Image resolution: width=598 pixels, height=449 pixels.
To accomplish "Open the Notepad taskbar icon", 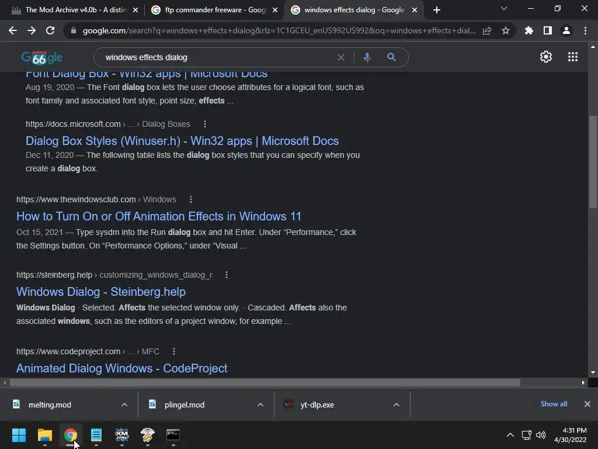I will tap(96, 435).
